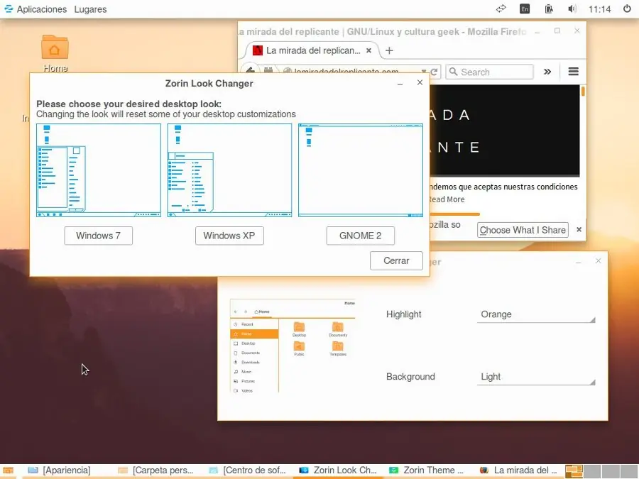639x479 pixels.
Task: Open the volume control in the panel
Action: click(x=572, y=9)
